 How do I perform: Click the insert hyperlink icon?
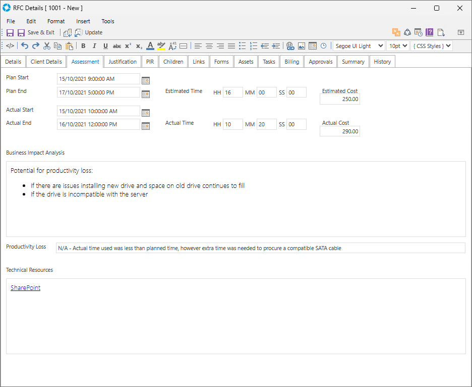pos(290,46)
